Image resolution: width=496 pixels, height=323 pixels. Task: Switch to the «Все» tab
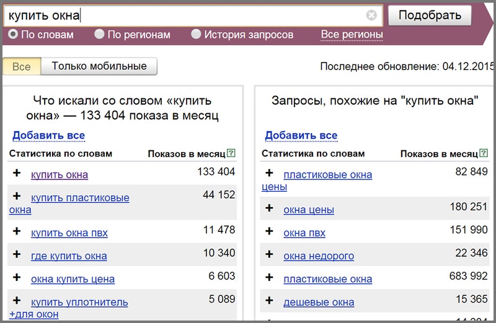pos(22,66)
